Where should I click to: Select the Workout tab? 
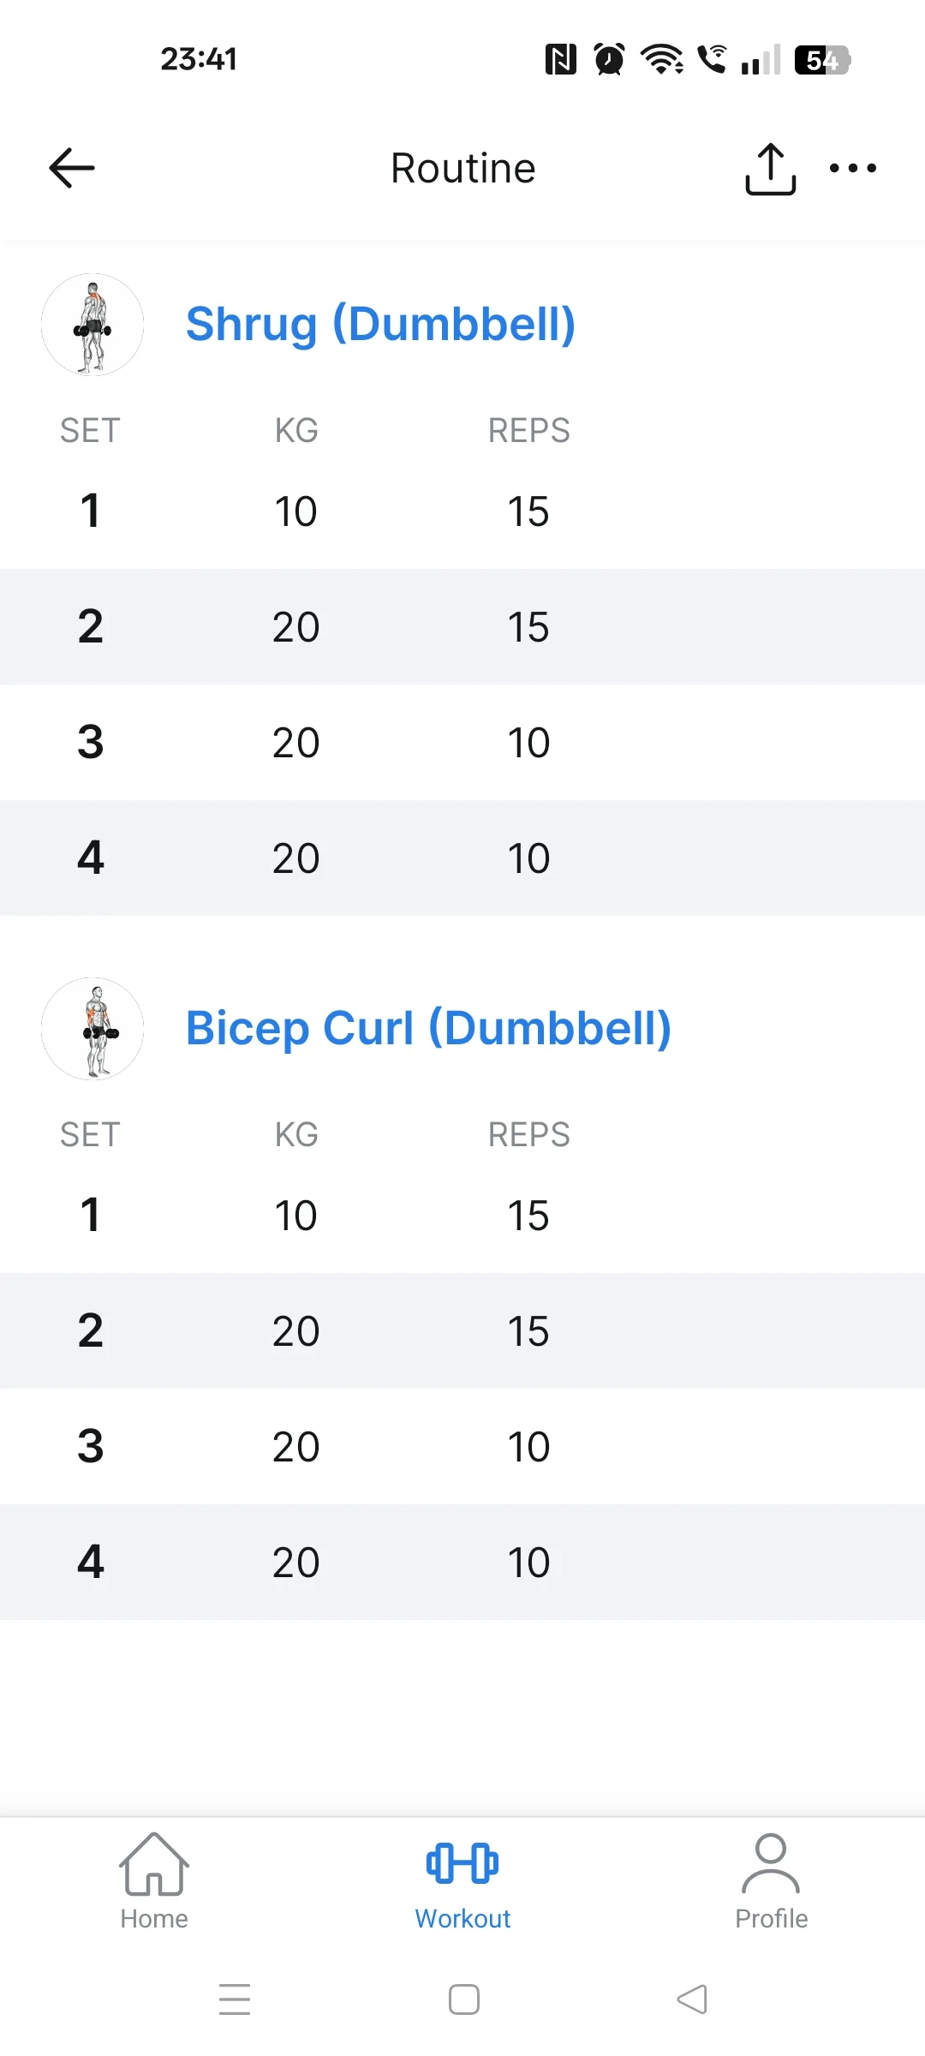coord(462,1917)
